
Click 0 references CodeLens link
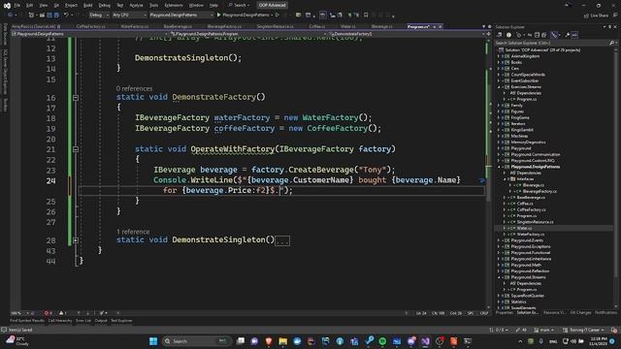[x=134, y=88]
